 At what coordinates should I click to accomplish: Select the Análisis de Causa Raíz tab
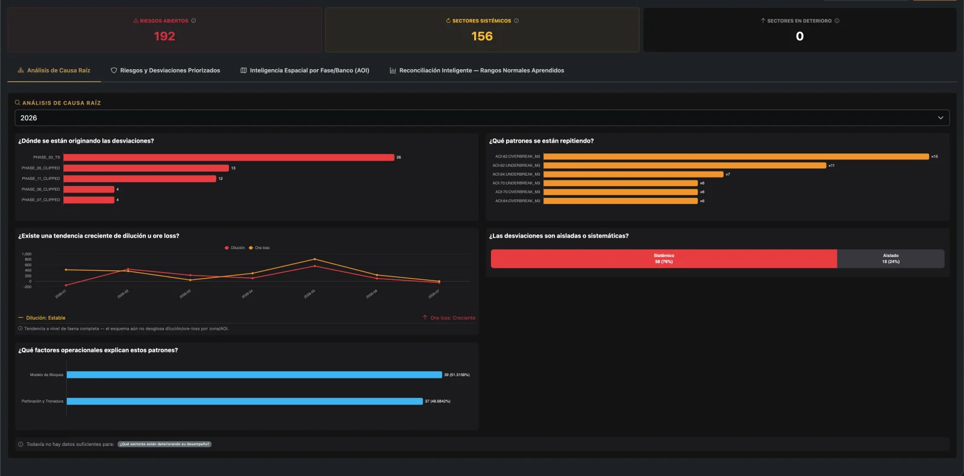click(x=54, y=70)
